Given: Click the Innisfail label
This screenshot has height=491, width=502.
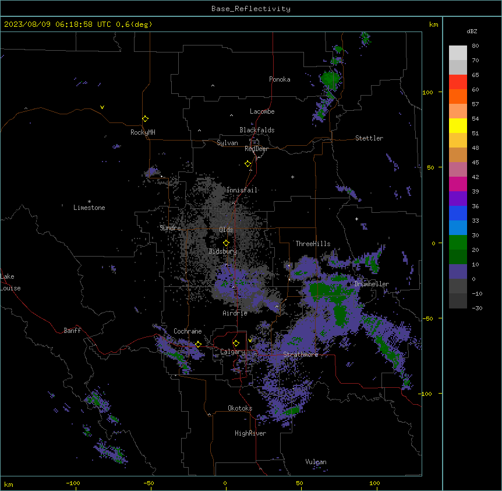Looking at the screenshot, I should point(242,190).
